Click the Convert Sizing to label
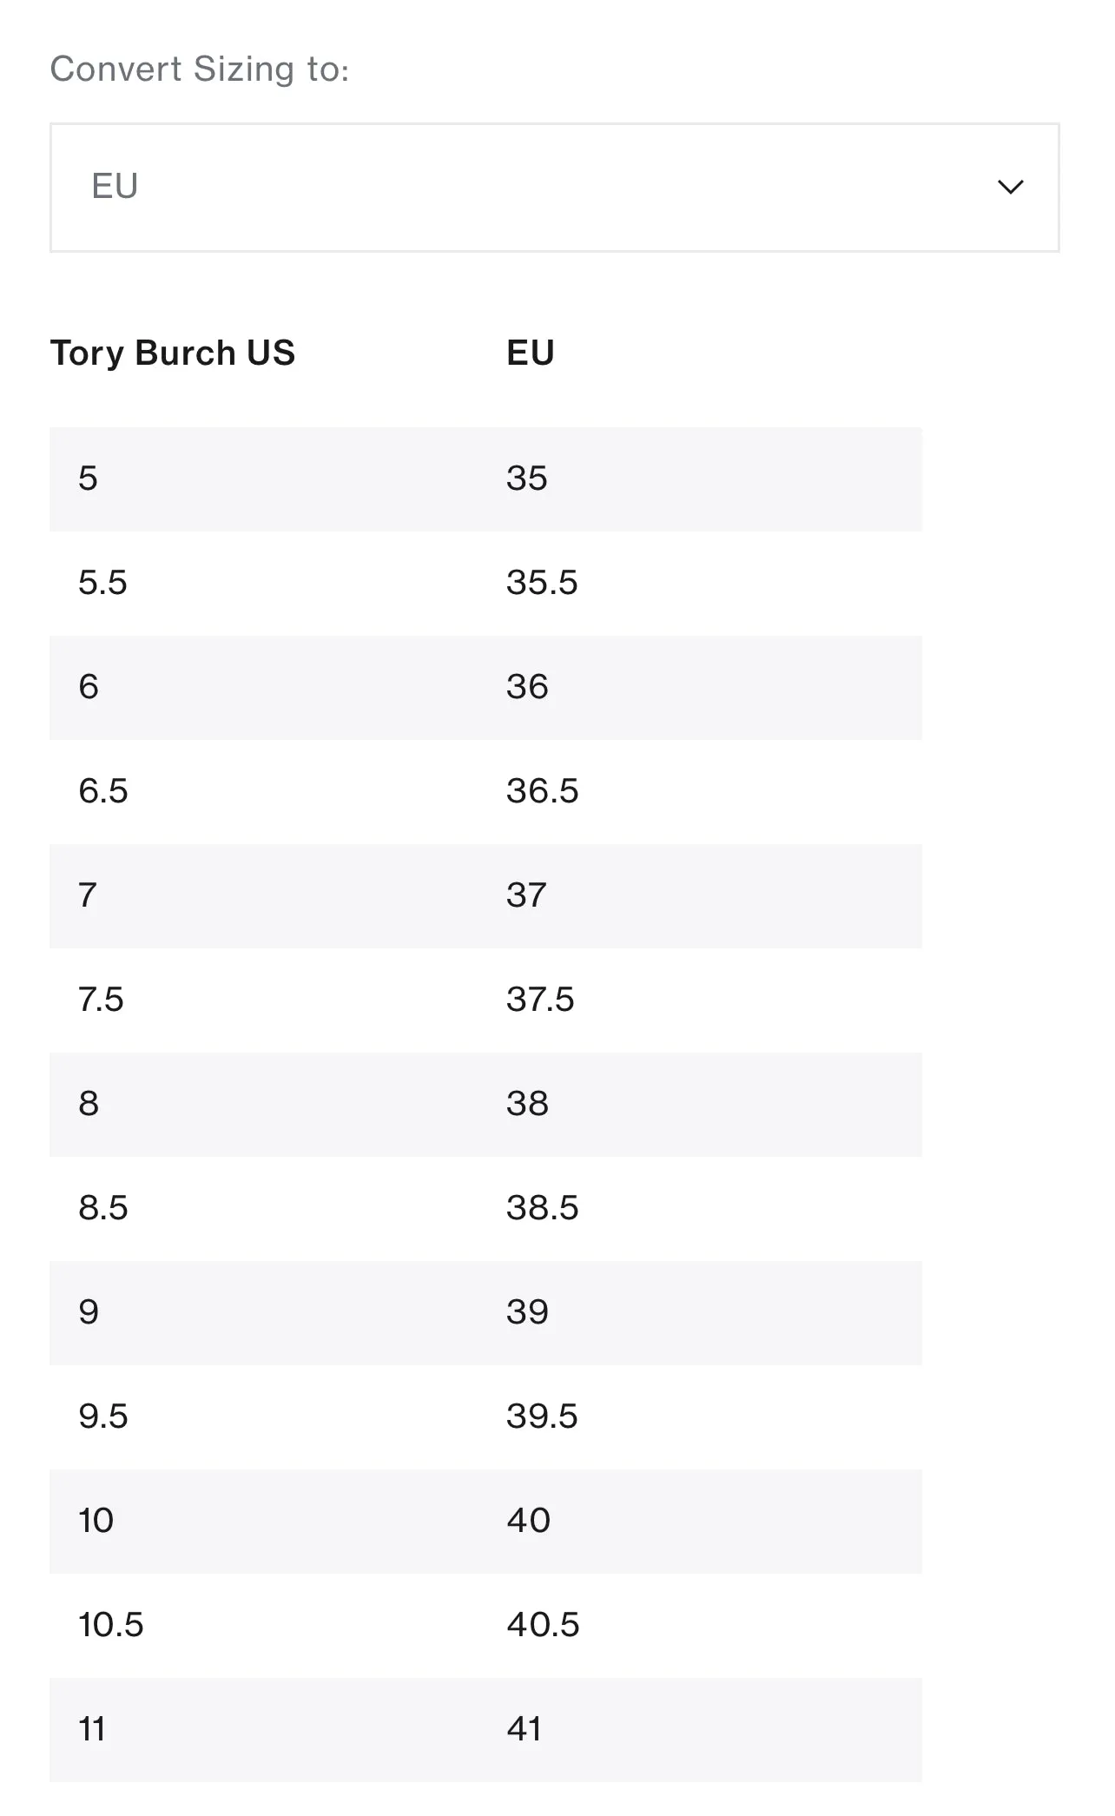This screenshot has height=1816, width=1115. 200,69
